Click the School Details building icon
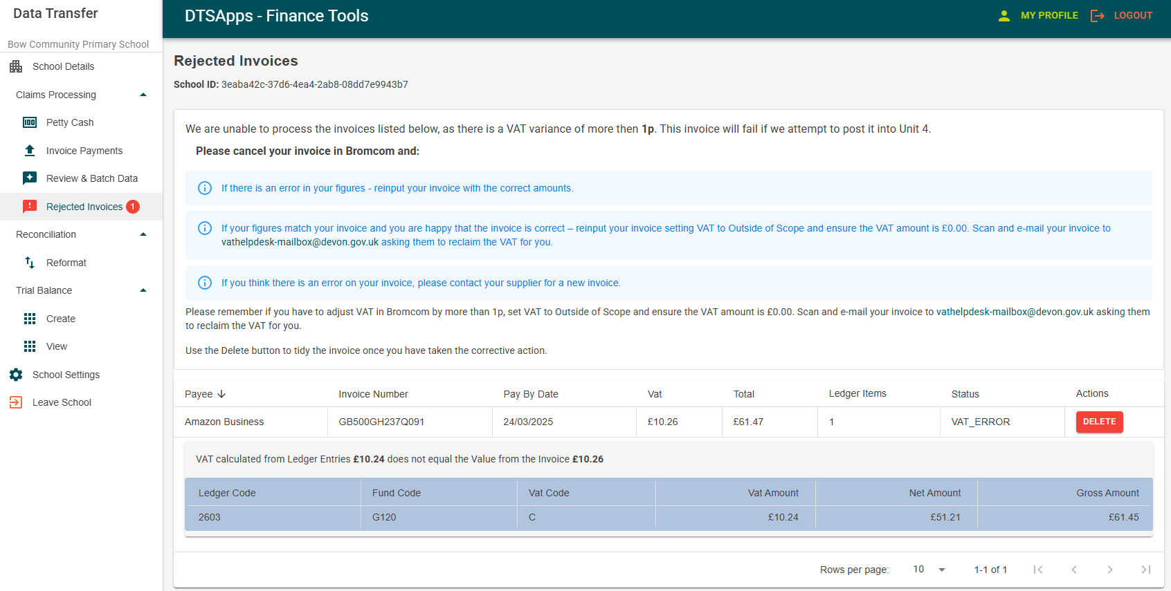 click(x=16, y=66)
